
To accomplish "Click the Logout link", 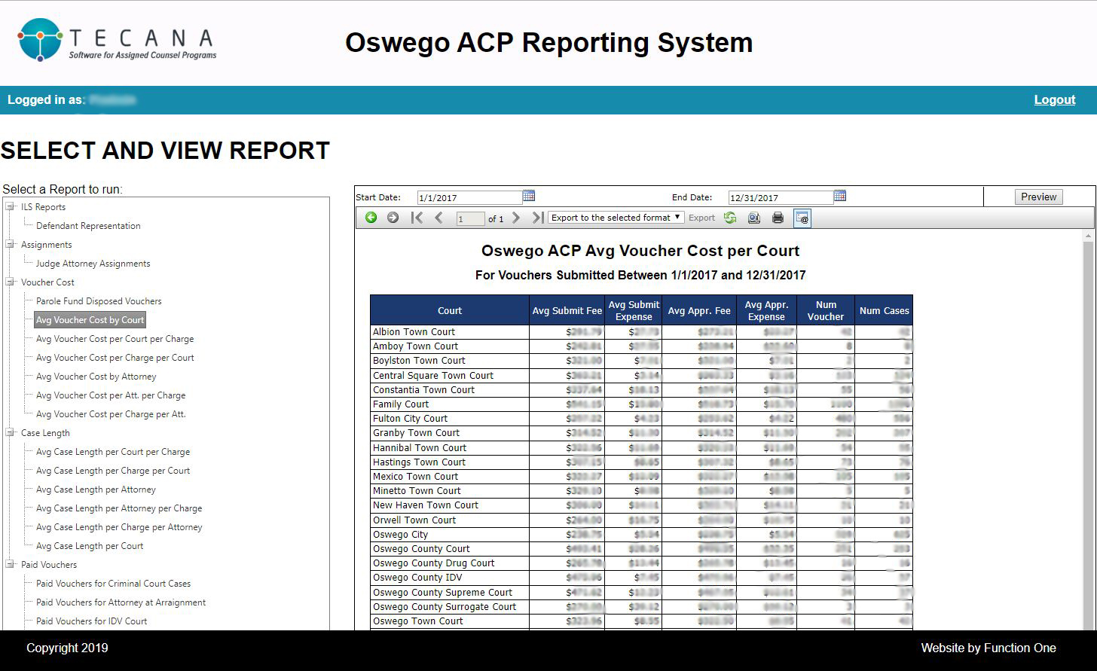I will tap(1054, 99).
